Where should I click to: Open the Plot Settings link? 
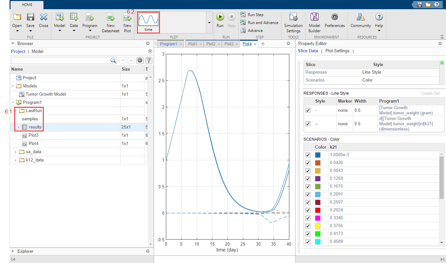[x=337, y=51]
